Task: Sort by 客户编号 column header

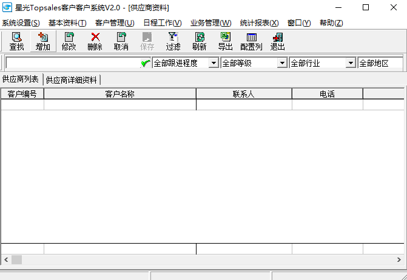Action: tap(22, 94)
